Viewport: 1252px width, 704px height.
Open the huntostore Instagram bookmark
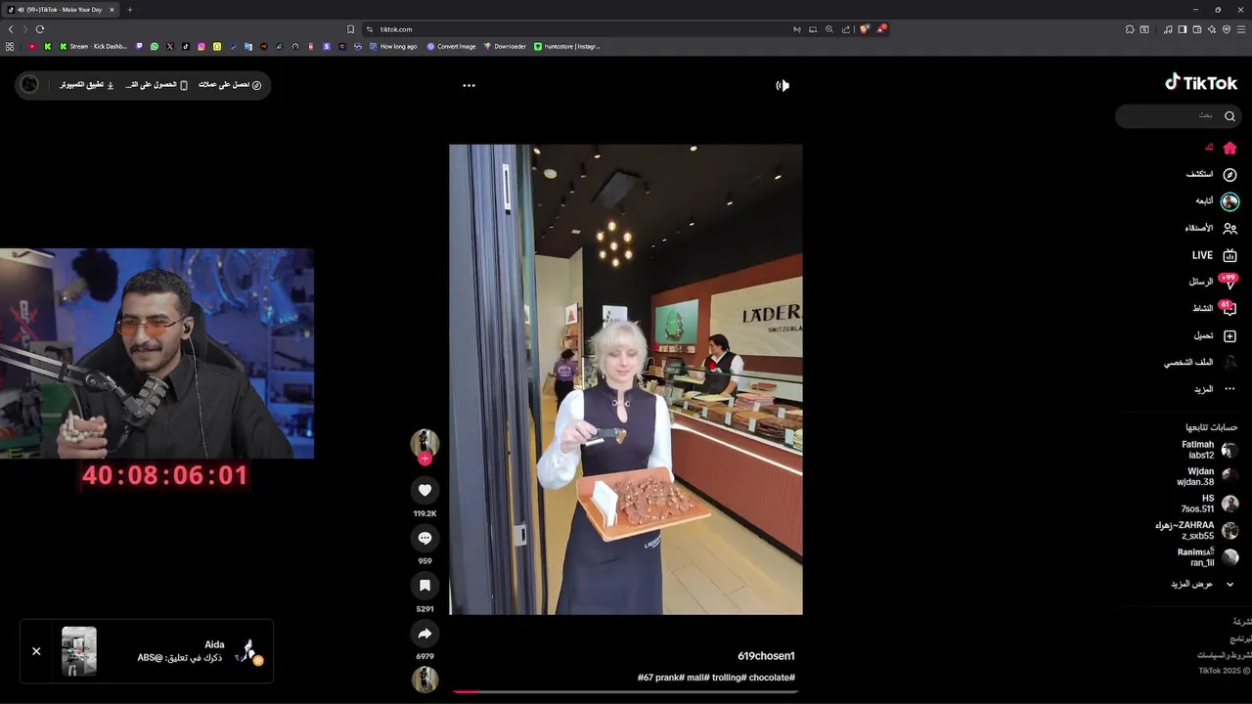point(567,46)
